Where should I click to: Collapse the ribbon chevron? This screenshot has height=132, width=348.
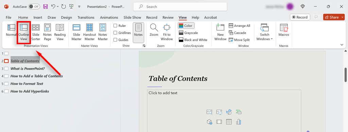pyautogui.click(x=342, y=45)
